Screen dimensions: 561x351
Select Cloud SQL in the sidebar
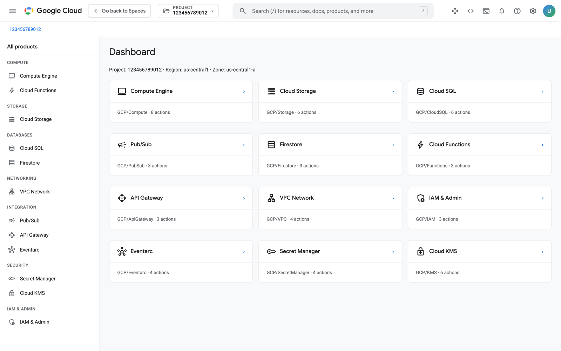click(x=49, y=148)
